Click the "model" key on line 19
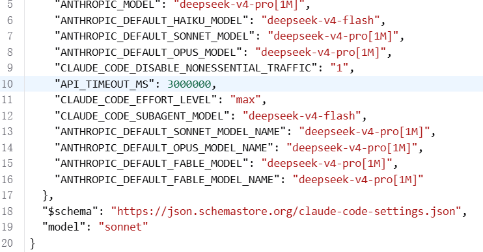 pos(64,227)
